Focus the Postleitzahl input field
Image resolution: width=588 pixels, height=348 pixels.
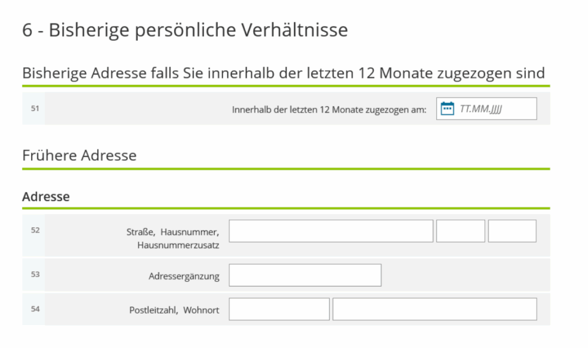click(279, 309)
